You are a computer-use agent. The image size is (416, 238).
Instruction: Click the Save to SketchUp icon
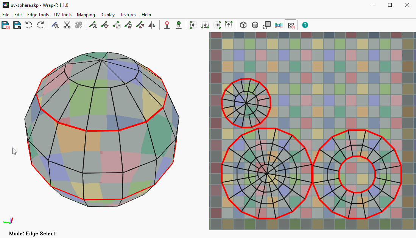click(6, 25)
